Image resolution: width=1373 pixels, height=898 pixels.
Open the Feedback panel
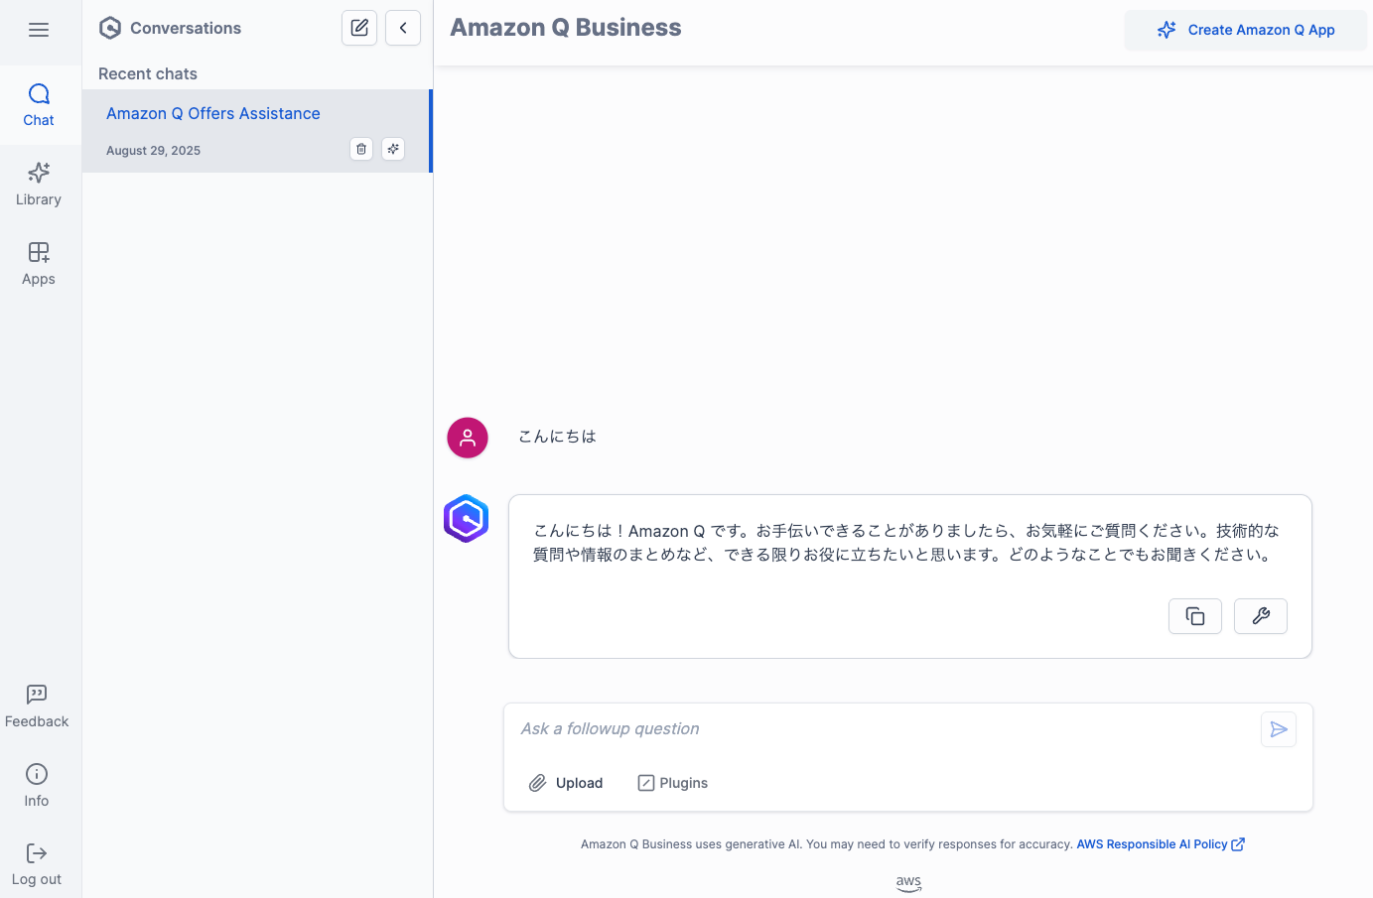pos(37,706)
